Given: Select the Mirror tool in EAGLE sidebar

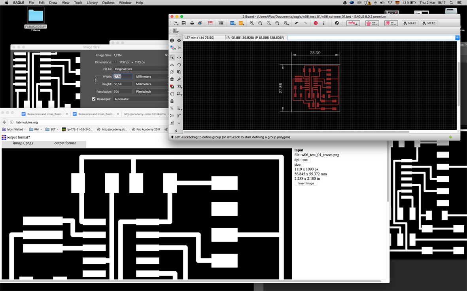Looking at the screenshot, I should click(x=172, y=65).
